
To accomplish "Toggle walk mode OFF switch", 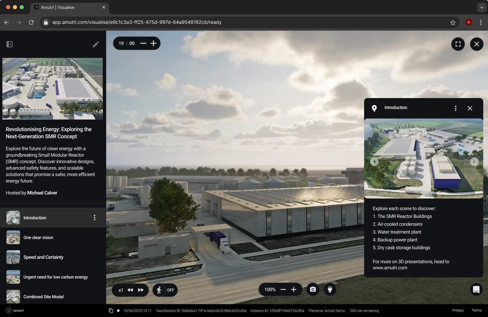I will coord(165,290).
